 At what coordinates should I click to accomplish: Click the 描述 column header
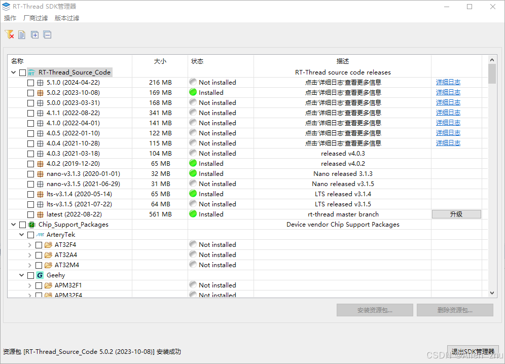343,61
